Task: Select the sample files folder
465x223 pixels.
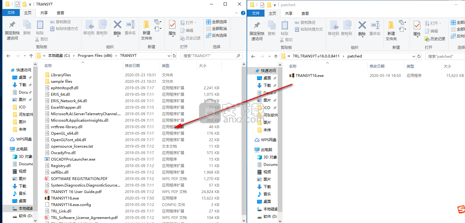Action: (61, 81)
